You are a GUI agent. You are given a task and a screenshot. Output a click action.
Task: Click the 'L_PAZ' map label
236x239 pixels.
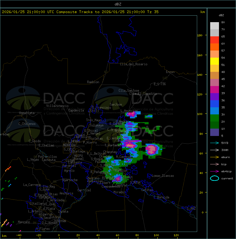coord(191,209)
